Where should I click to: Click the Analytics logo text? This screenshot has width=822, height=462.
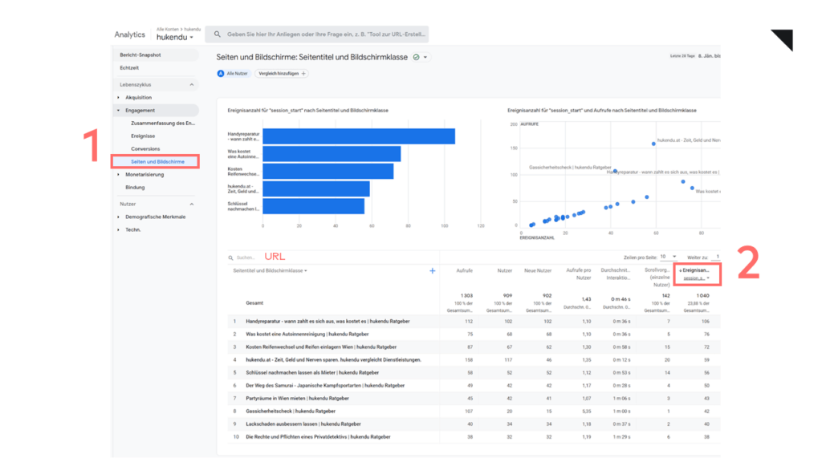point(129,34)
